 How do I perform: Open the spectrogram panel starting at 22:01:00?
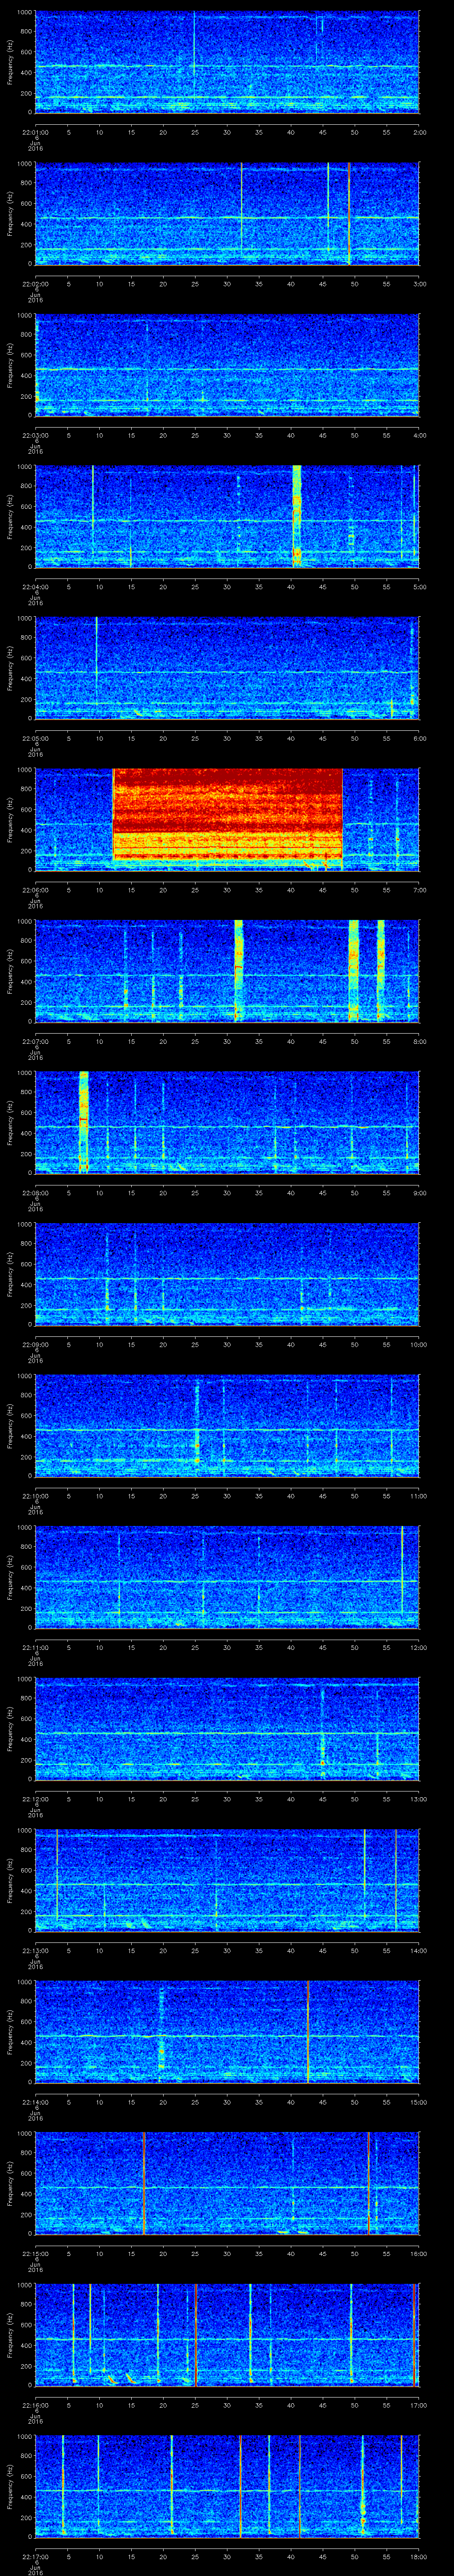pos(227,62)
